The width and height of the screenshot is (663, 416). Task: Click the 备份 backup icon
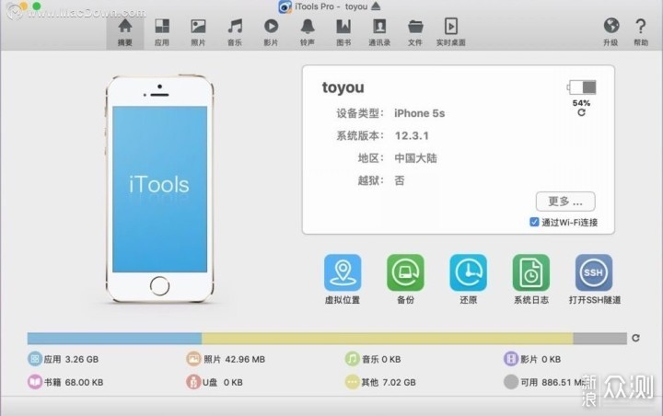tap(405, 273)
